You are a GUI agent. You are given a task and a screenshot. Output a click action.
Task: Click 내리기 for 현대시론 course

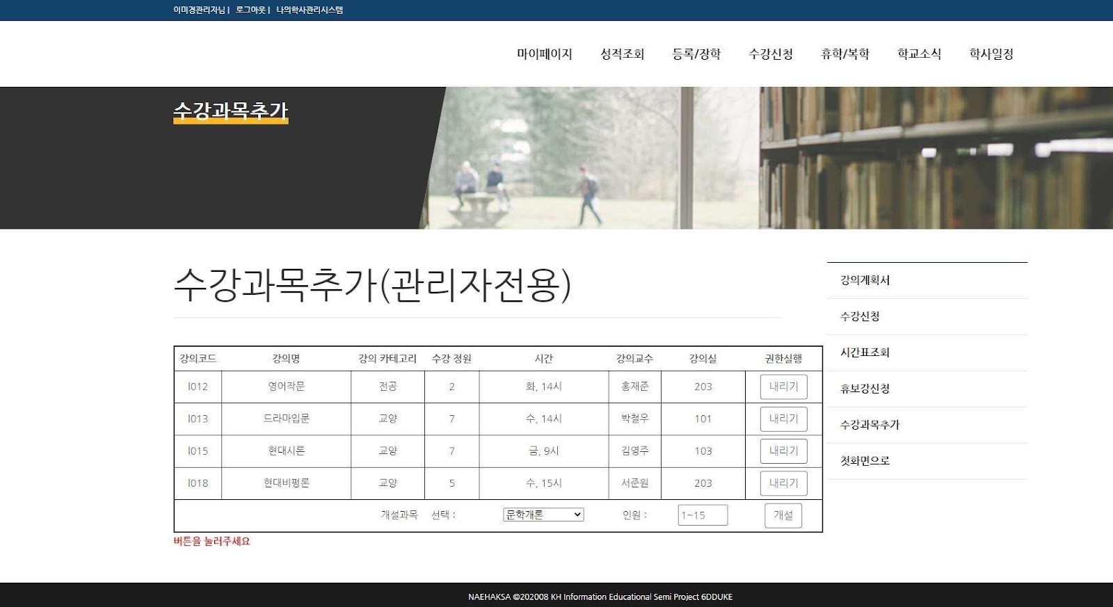783,451
